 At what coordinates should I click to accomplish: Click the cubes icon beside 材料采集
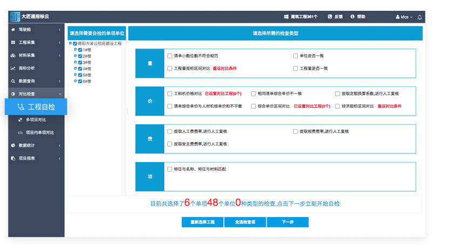tap(13, 56)
